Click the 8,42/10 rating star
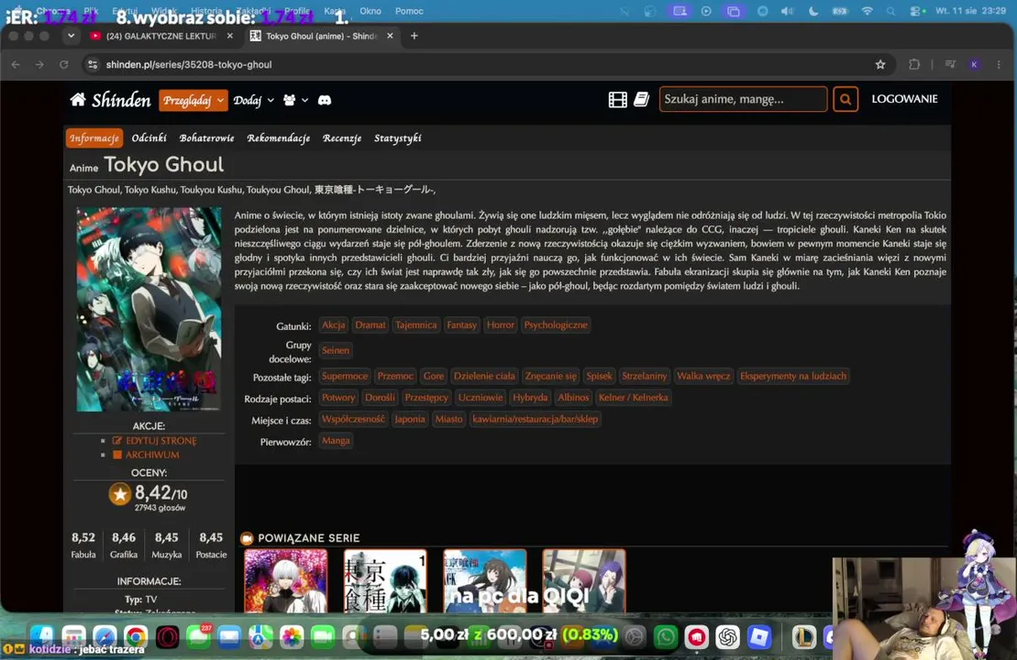The width and height of the screenshot is (1017, 660). pyautogui.click(x=119, y=495)
